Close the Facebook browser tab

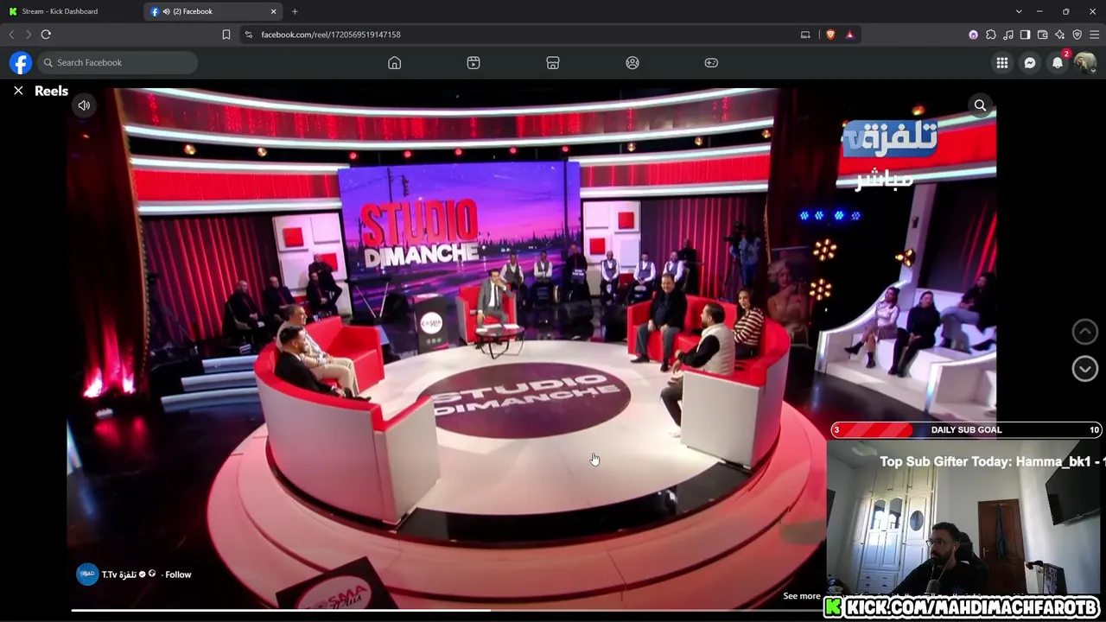(274, 11)
